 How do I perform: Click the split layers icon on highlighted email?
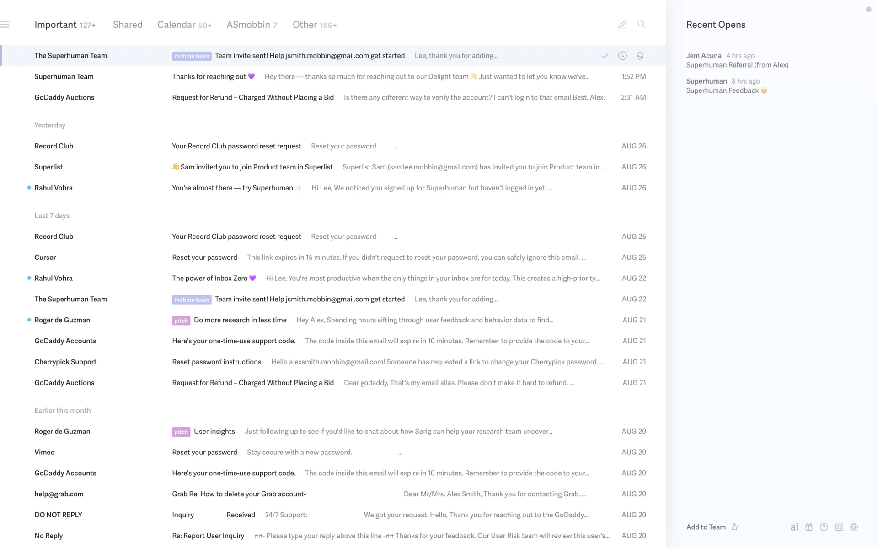pyautogui.click(x=640, y=56)
